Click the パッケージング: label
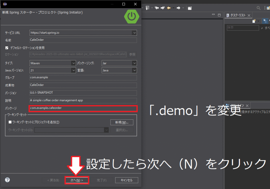 tap(86, 63)
